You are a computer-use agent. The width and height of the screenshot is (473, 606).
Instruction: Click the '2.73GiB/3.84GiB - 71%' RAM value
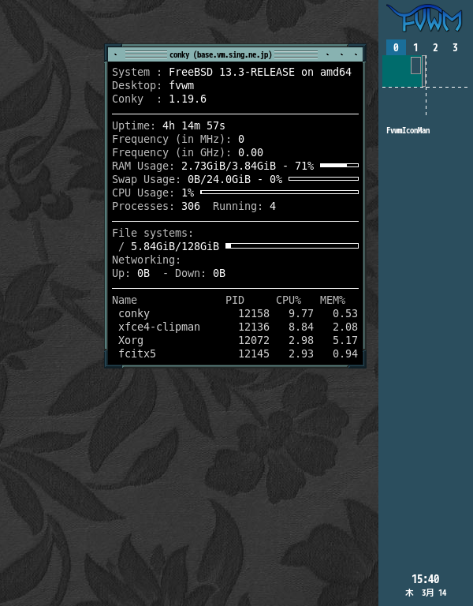coord(248,166)
